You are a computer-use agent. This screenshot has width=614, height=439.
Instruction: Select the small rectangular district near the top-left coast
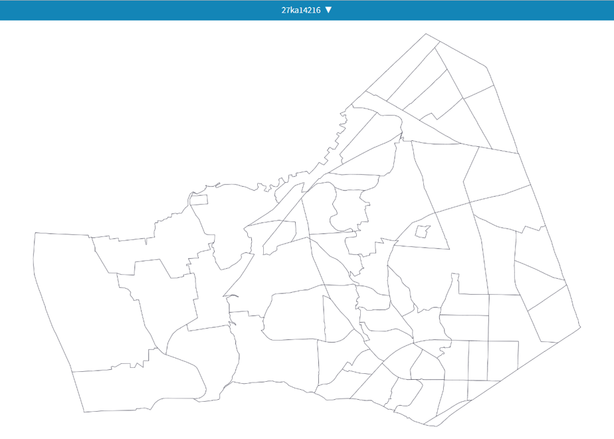pyautogui.click(x=199, y=200)
